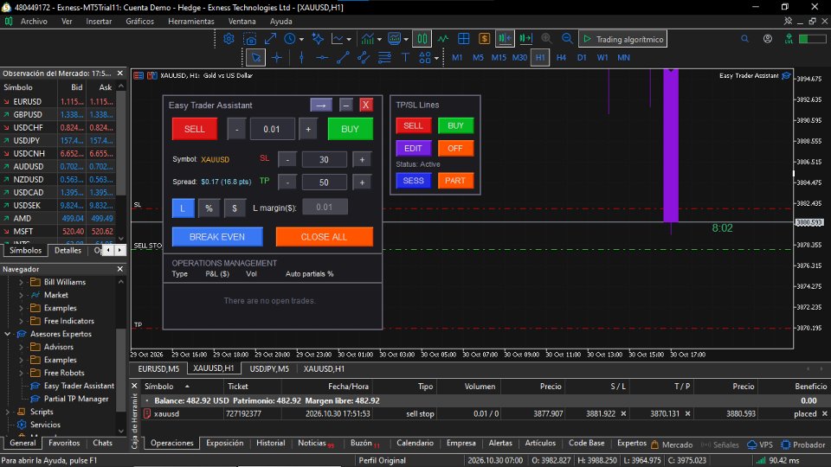Open the Archivo menu
This screenshot has height=467, width=831.
[x=34, y=21]
